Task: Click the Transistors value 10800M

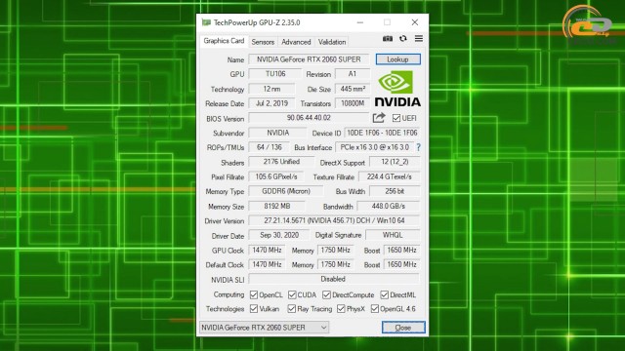Action: pyautogui.click(x=353, y=103)
